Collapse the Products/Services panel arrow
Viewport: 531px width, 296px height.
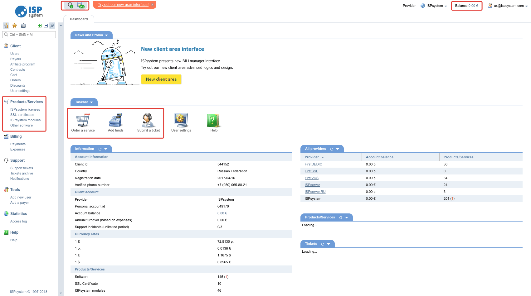pyautogui.click(x=347, y=217)
